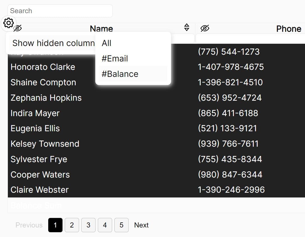The width and height of the screenshot is (305, 237).
Task: Click the Next pagination button
Action: 141,225
